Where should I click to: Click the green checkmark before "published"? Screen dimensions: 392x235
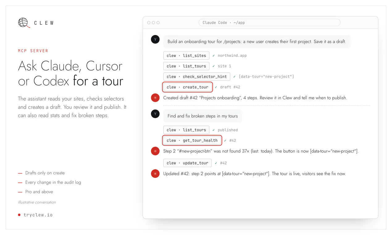214,130
